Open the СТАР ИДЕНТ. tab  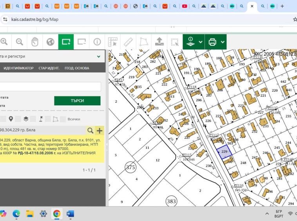click(49, 68)
